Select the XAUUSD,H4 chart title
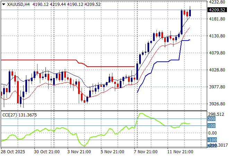 coord(18,5)
